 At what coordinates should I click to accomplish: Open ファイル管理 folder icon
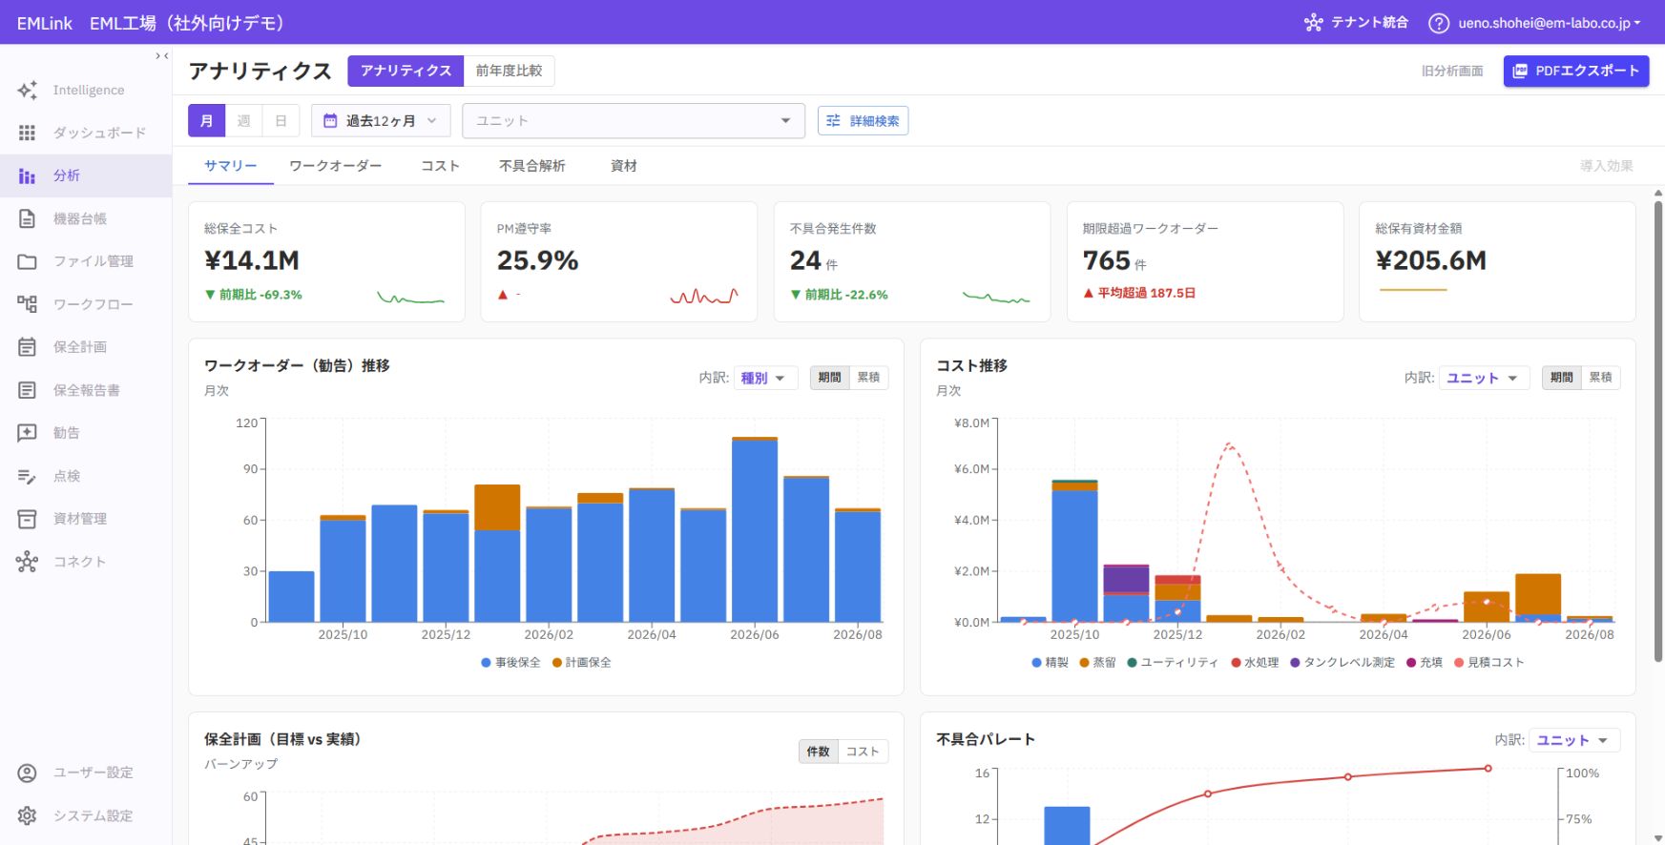point(27,261)
